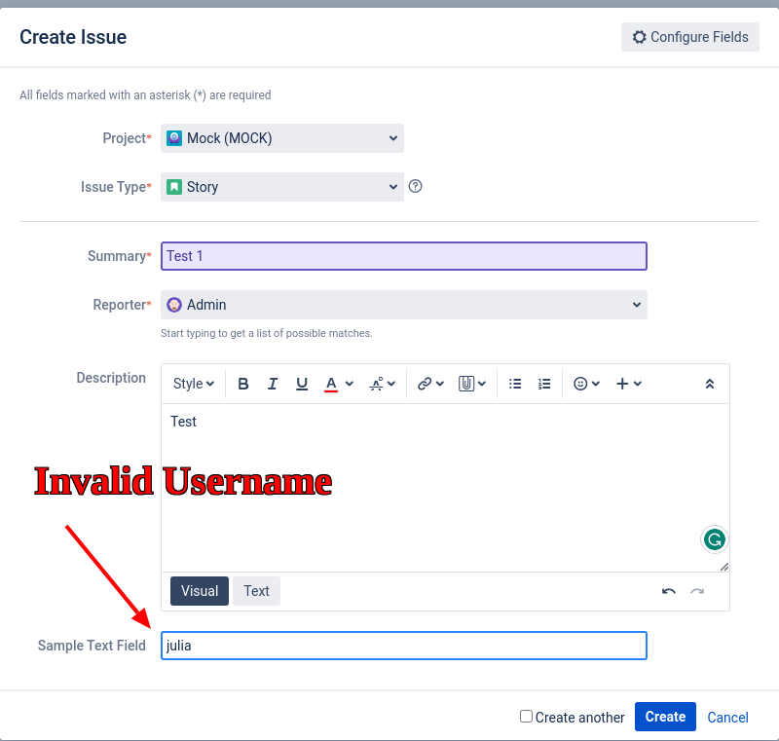Screen dimensions: 779x741
Task: Click the Admin reporter avatar
Action: (174, 305)
